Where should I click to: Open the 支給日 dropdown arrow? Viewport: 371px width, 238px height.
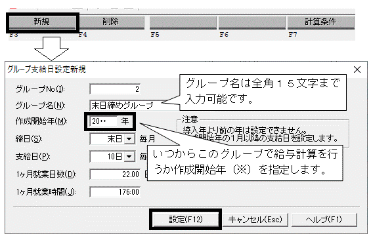point(129,157)
